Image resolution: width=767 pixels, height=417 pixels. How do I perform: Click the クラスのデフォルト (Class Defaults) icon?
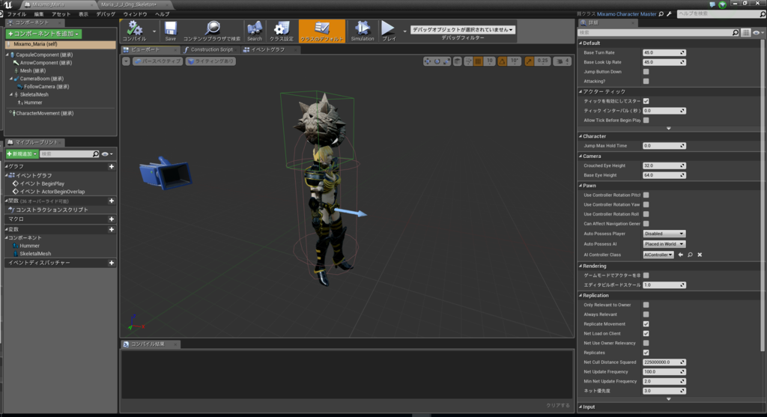click(322, 29)
